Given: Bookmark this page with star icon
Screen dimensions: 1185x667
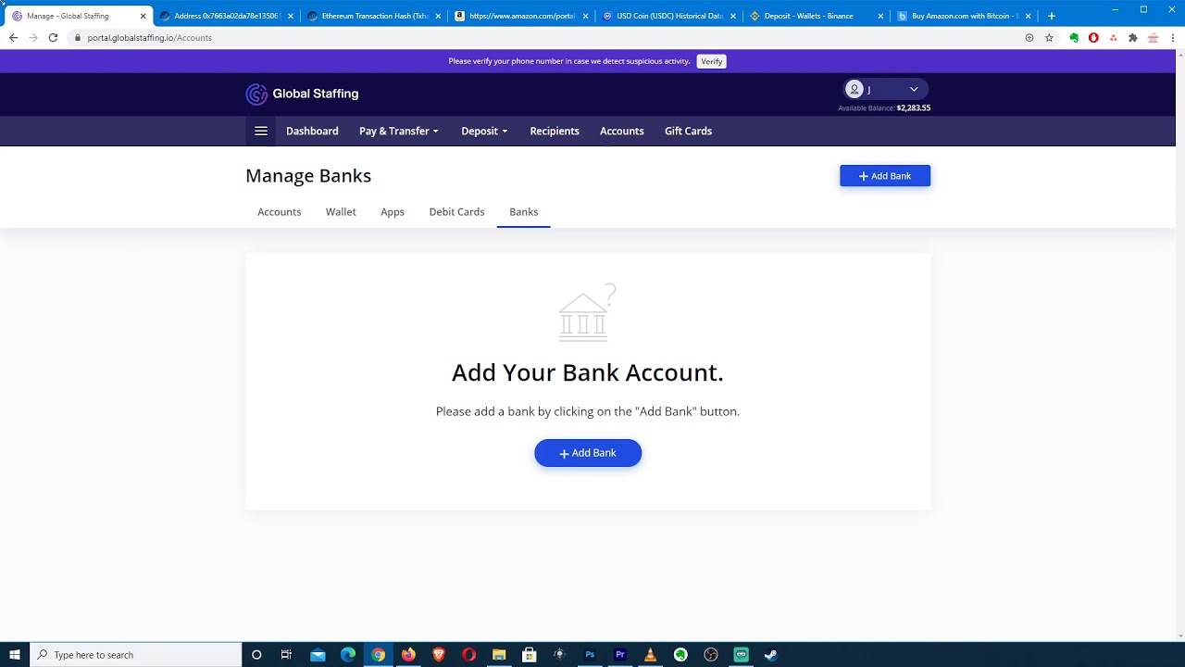Looking at the screenshot, I should tap(1049, 38).
